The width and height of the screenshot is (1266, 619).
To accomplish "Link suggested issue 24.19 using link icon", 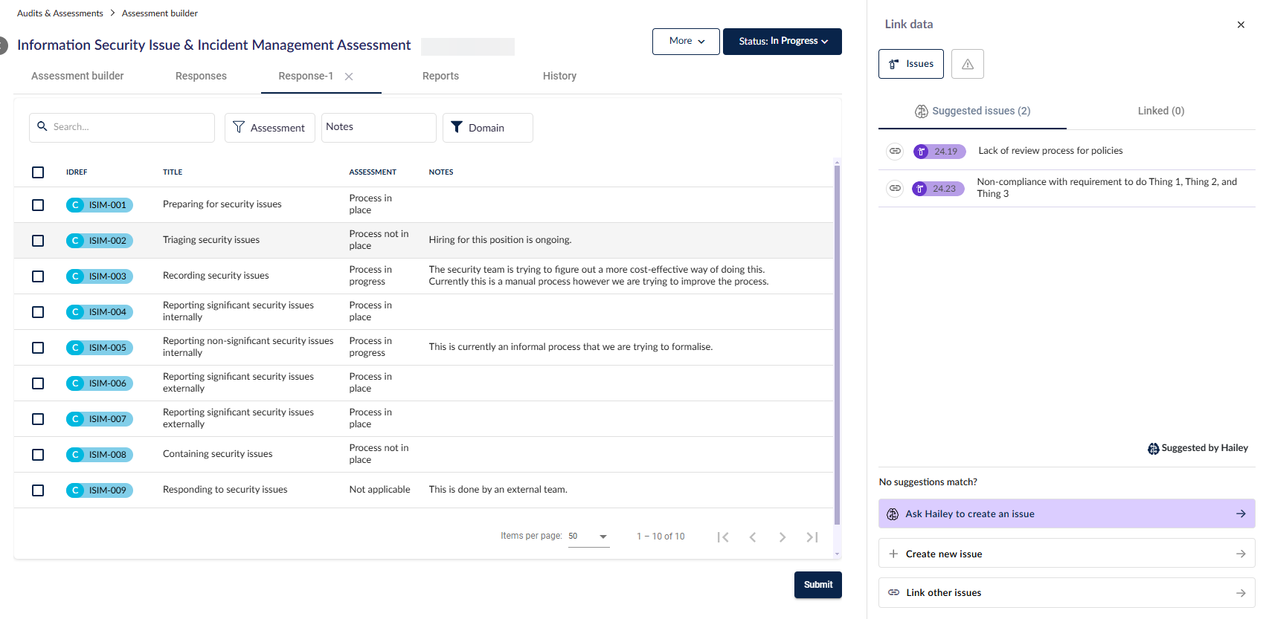I will click(896, 151).
